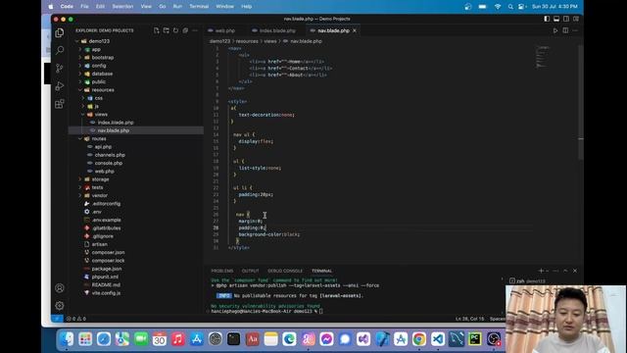This screenshot has width=627, height=353.
Task: Split the editor to the right
Action: pyautogui.click(x=565, y=30)
